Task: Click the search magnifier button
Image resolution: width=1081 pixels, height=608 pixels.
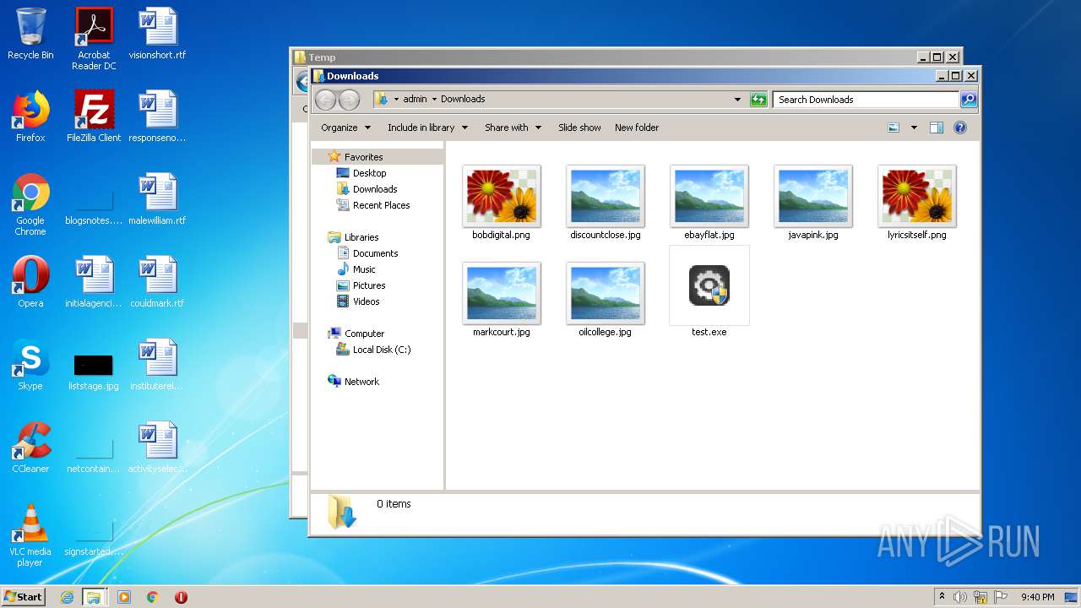Action: click(969, 100)
